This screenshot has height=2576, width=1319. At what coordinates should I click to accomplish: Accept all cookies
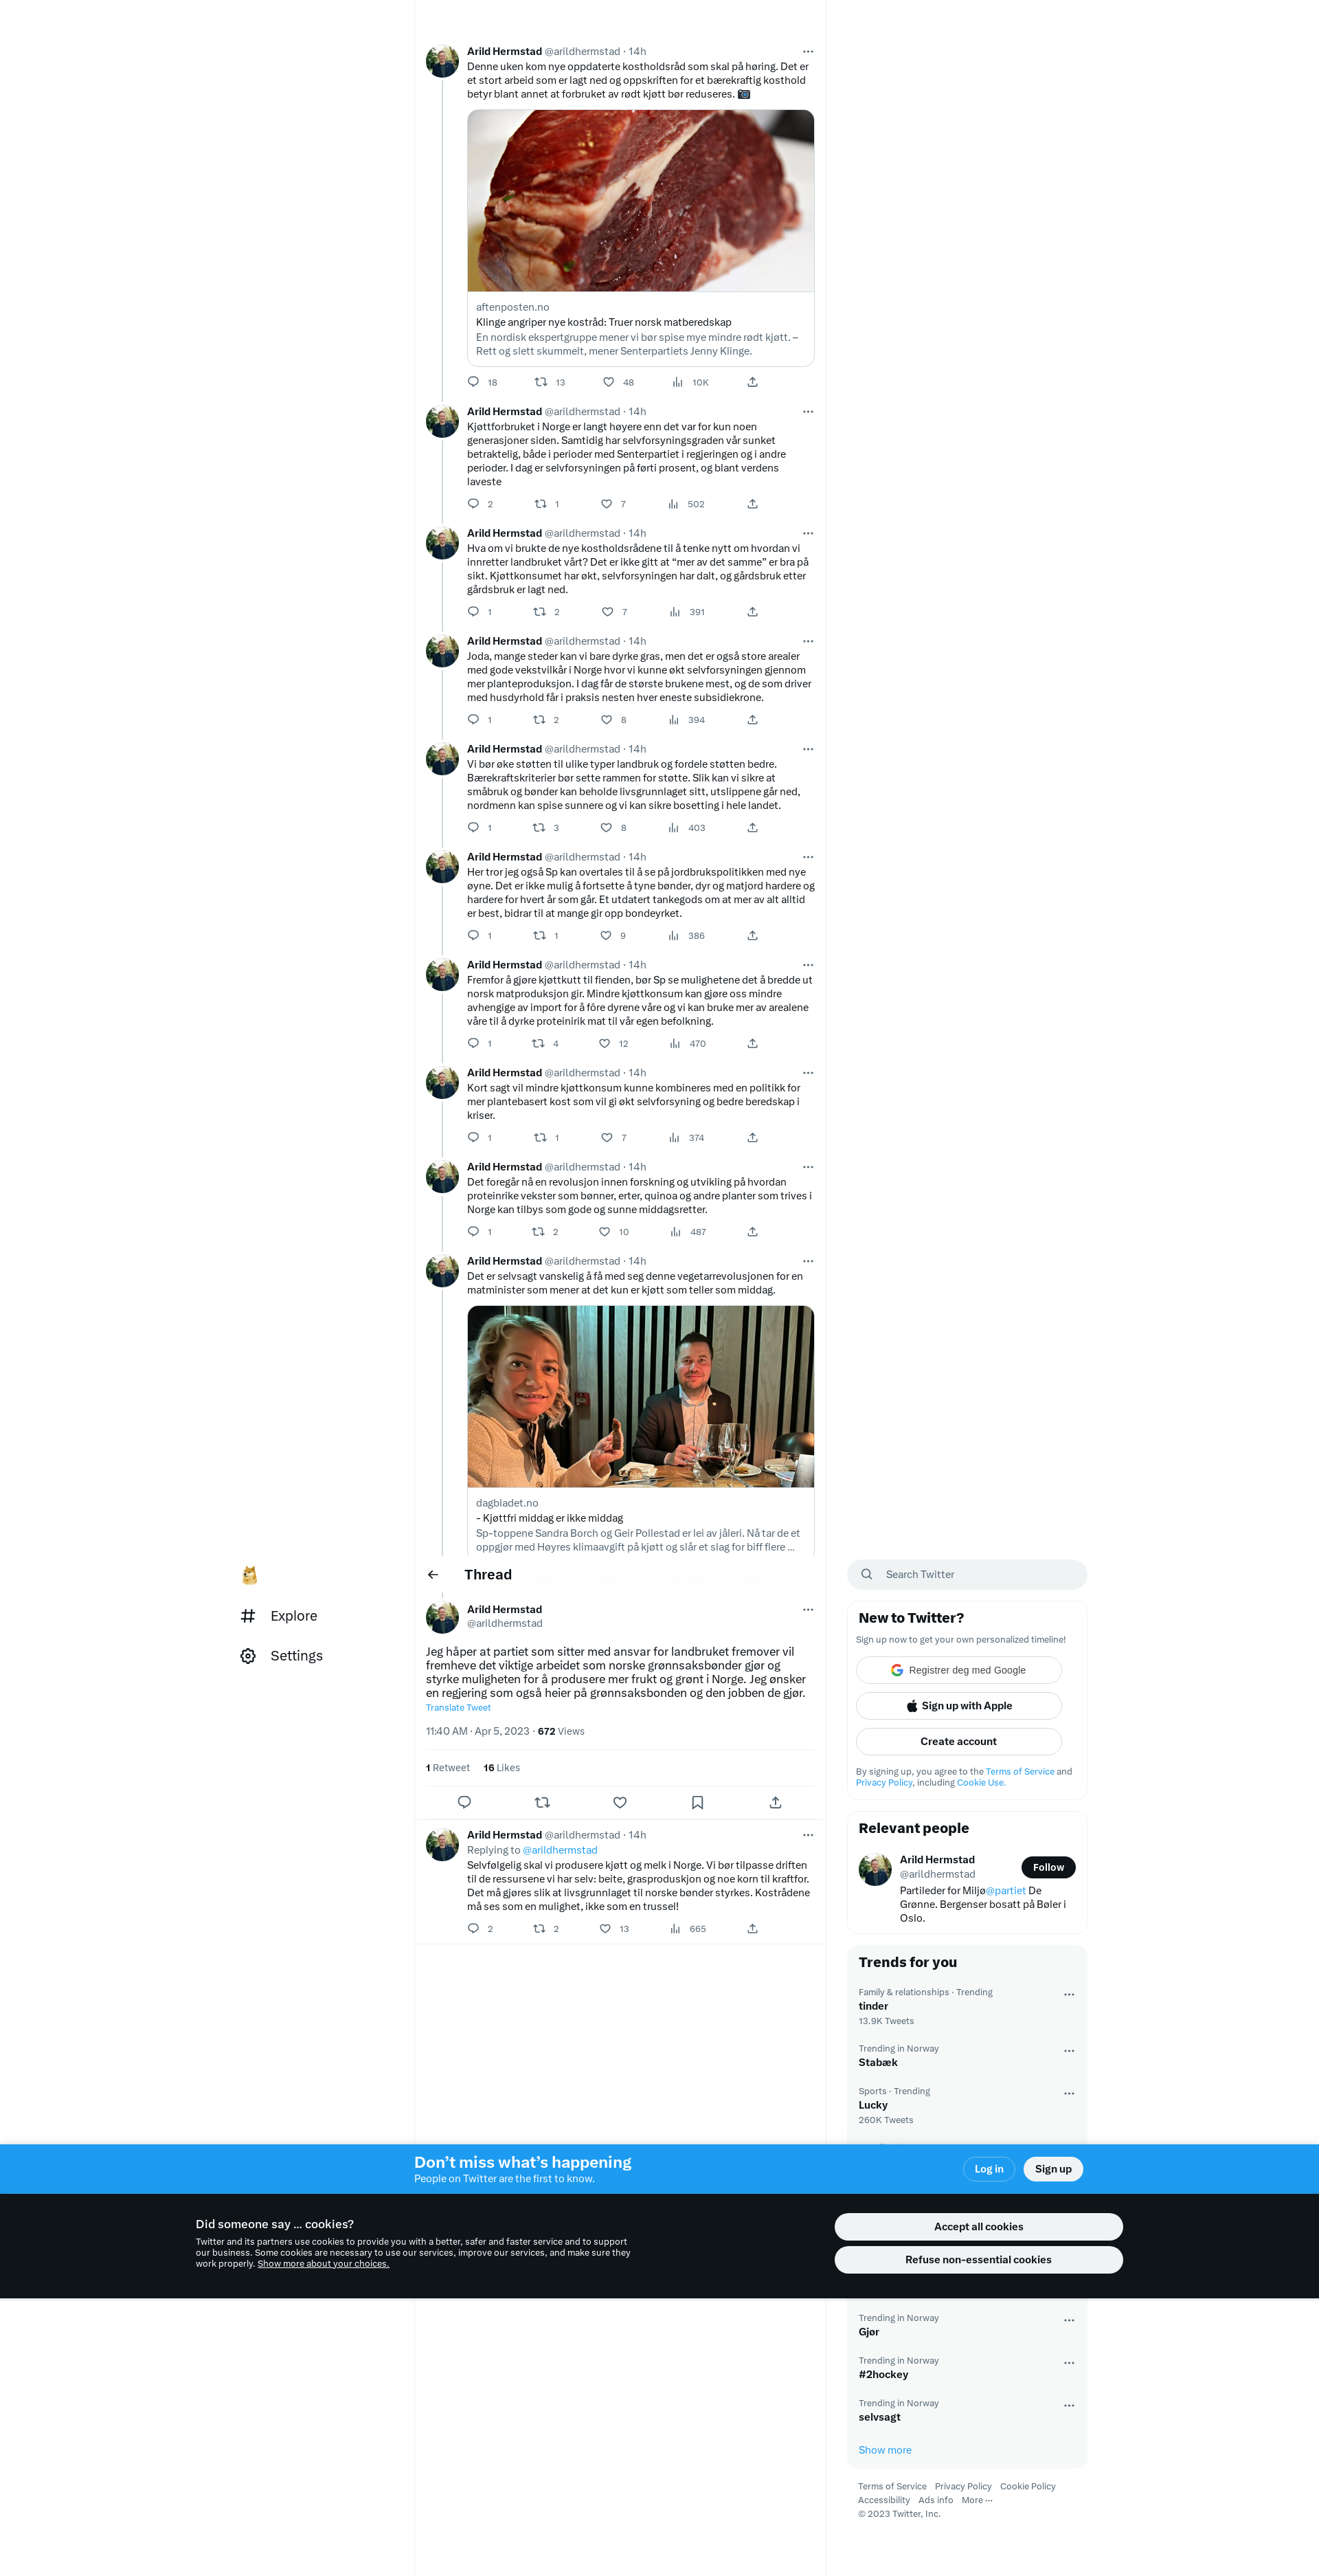pos(978,2226)
